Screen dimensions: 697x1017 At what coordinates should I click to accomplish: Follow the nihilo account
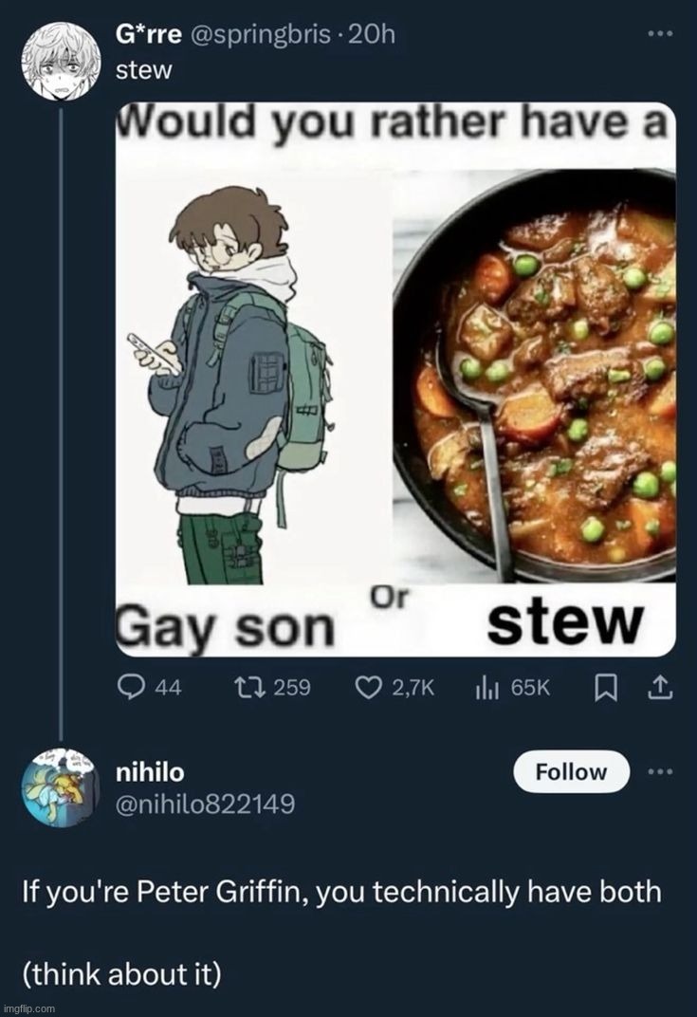pyautogui.click(x=571, y=771)
